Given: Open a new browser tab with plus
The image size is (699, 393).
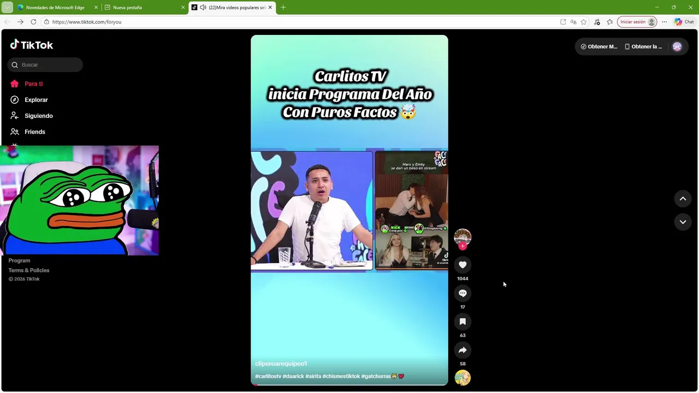Looking at the screenshot, I should point(283,8).
